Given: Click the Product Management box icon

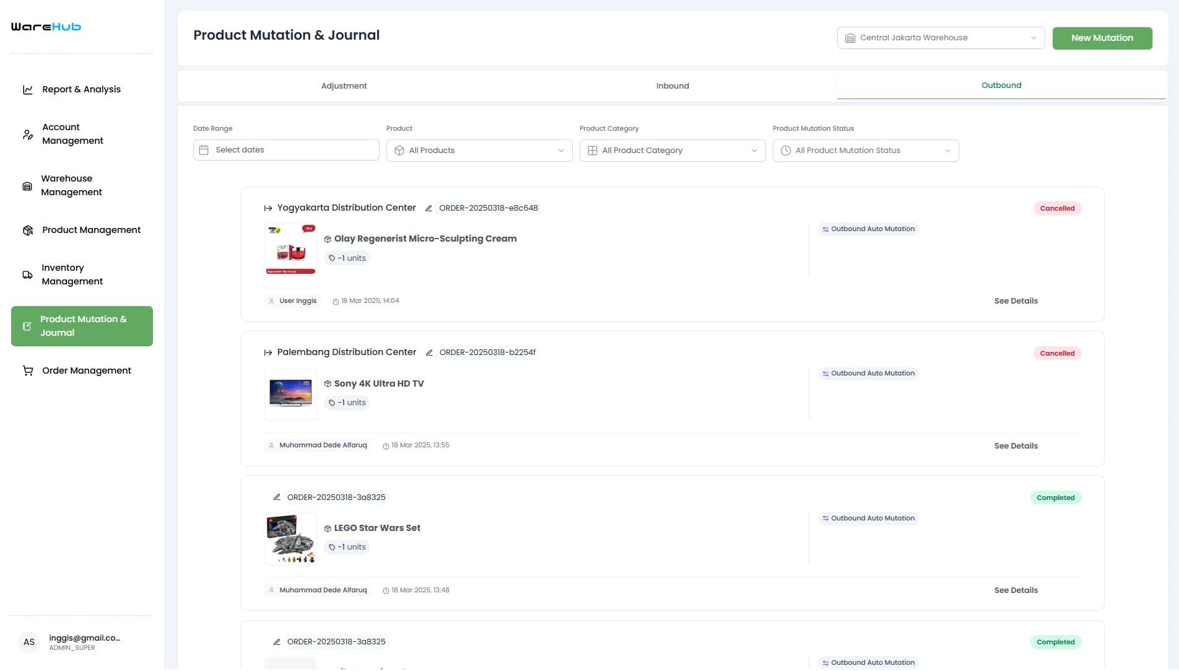Looking at the screenshot, I should pyautogui.click(x=27, y=230).
